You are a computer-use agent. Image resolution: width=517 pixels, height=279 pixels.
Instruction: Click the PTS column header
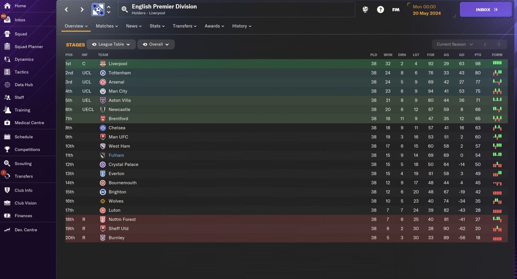(478, 55)
